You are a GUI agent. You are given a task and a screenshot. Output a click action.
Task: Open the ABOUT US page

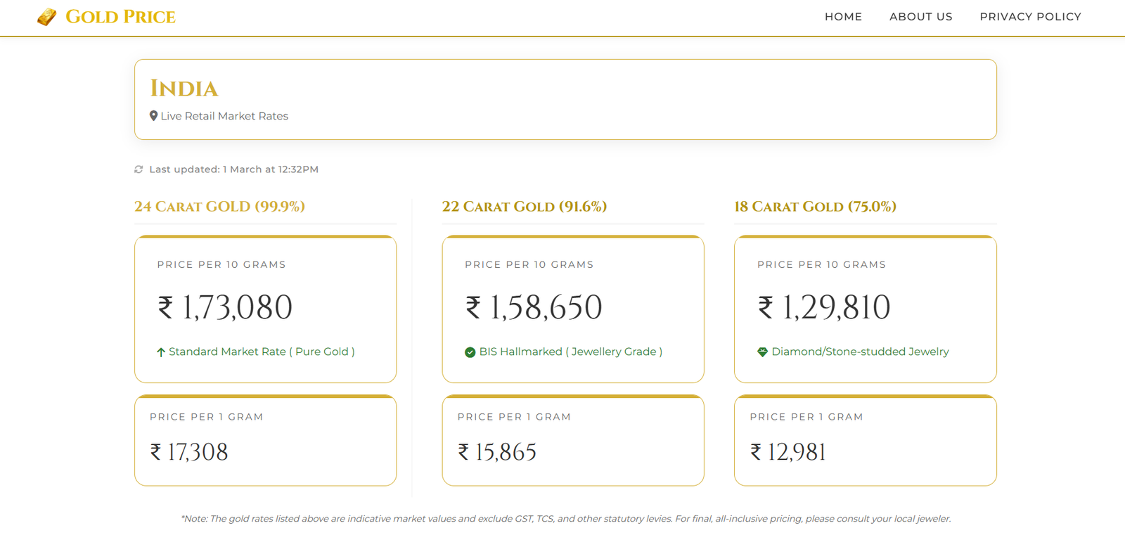(920, 16)
